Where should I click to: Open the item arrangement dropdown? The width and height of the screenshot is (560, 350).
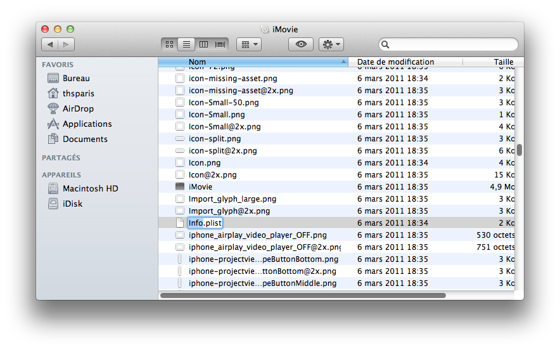click(x=249, y=44)
